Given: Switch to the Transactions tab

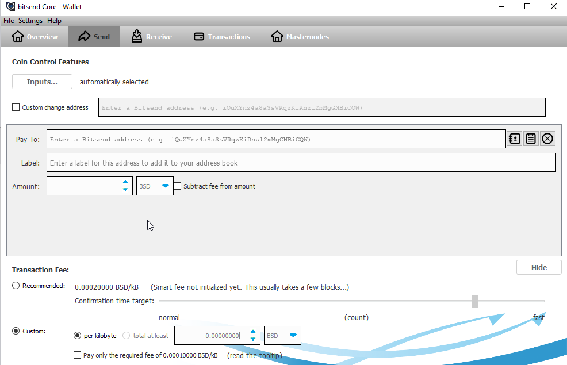Looking at the screenshot, I should (x=222, y=37).
